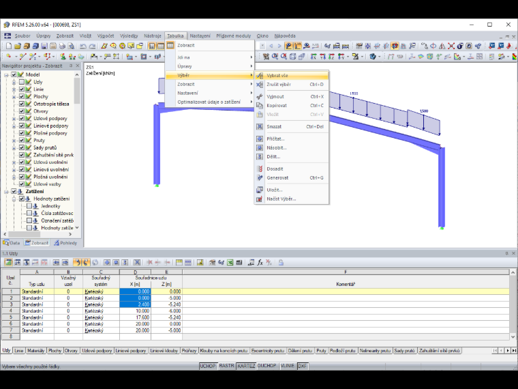Click the Open folder icon in toolbar
This screenshot has height=389, width=518.
tap(18, 46)
